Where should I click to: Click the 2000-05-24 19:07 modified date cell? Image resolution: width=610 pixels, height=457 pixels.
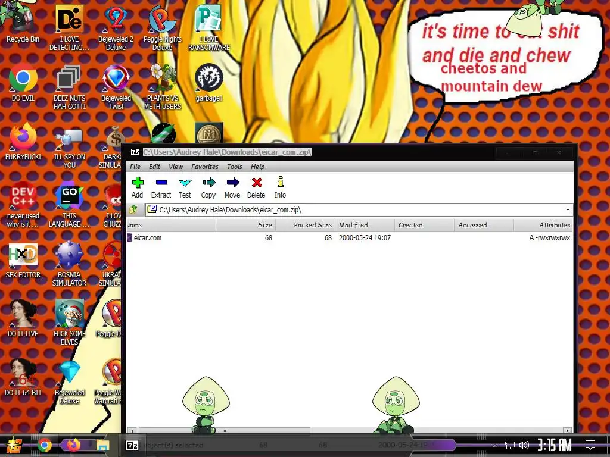(365, 238)
